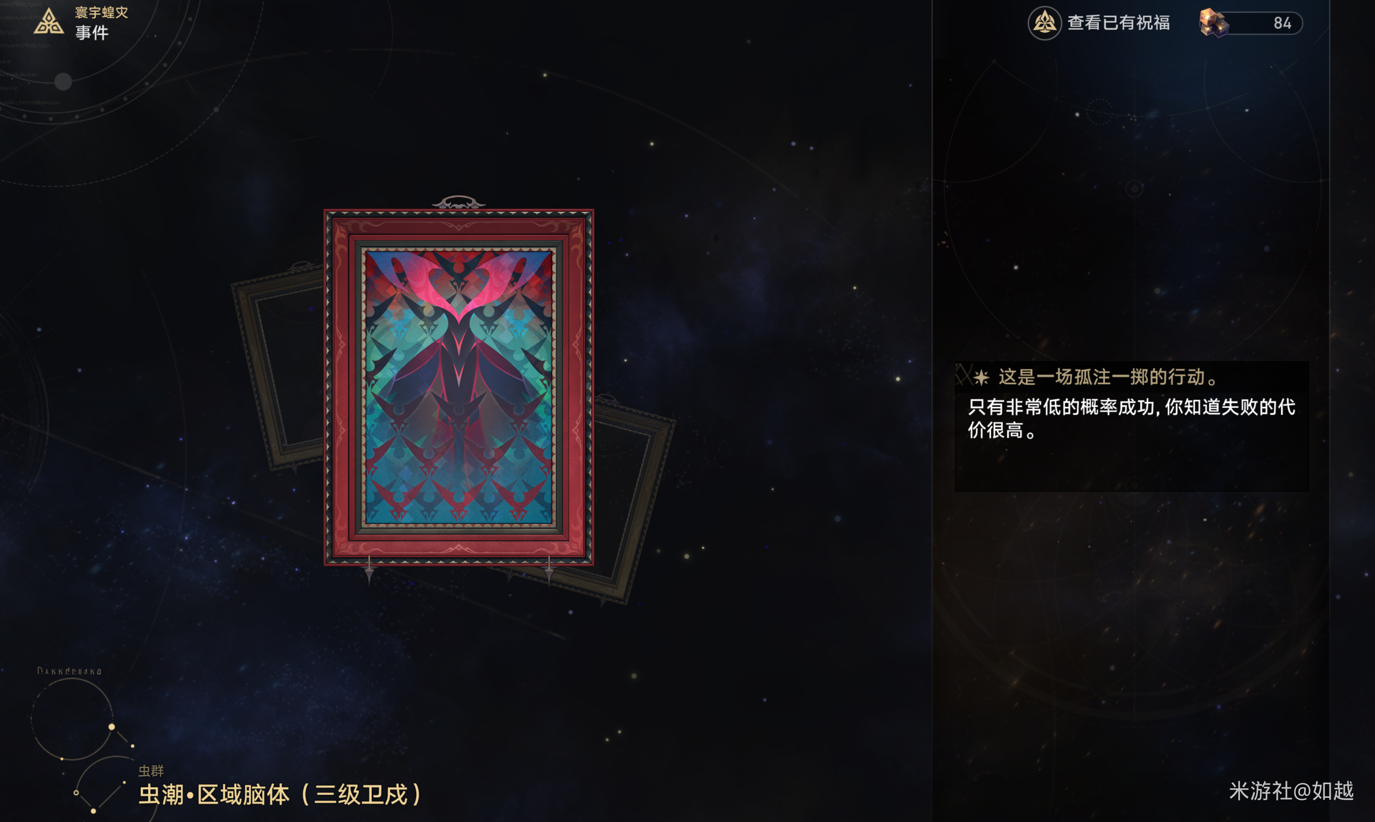The image size is (1375, 822).
Task: Select the dark empty frame behind on the left
Action: (x=278, y=368)
